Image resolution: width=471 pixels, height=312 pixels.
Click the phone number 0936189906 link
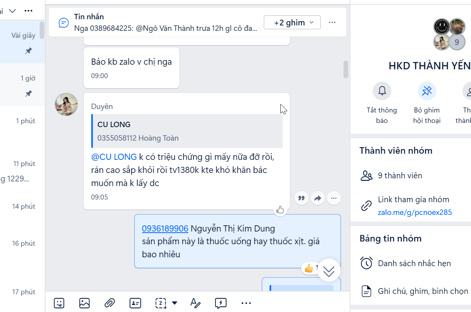[165, 228]
